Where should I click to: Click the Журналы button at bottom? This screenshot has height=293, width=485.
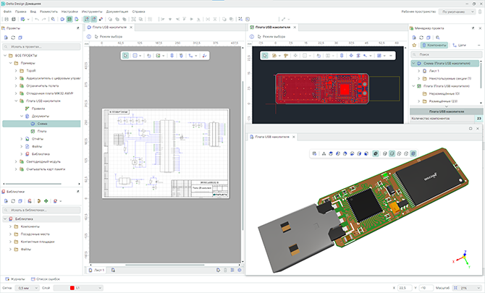[x=16, y=278]
